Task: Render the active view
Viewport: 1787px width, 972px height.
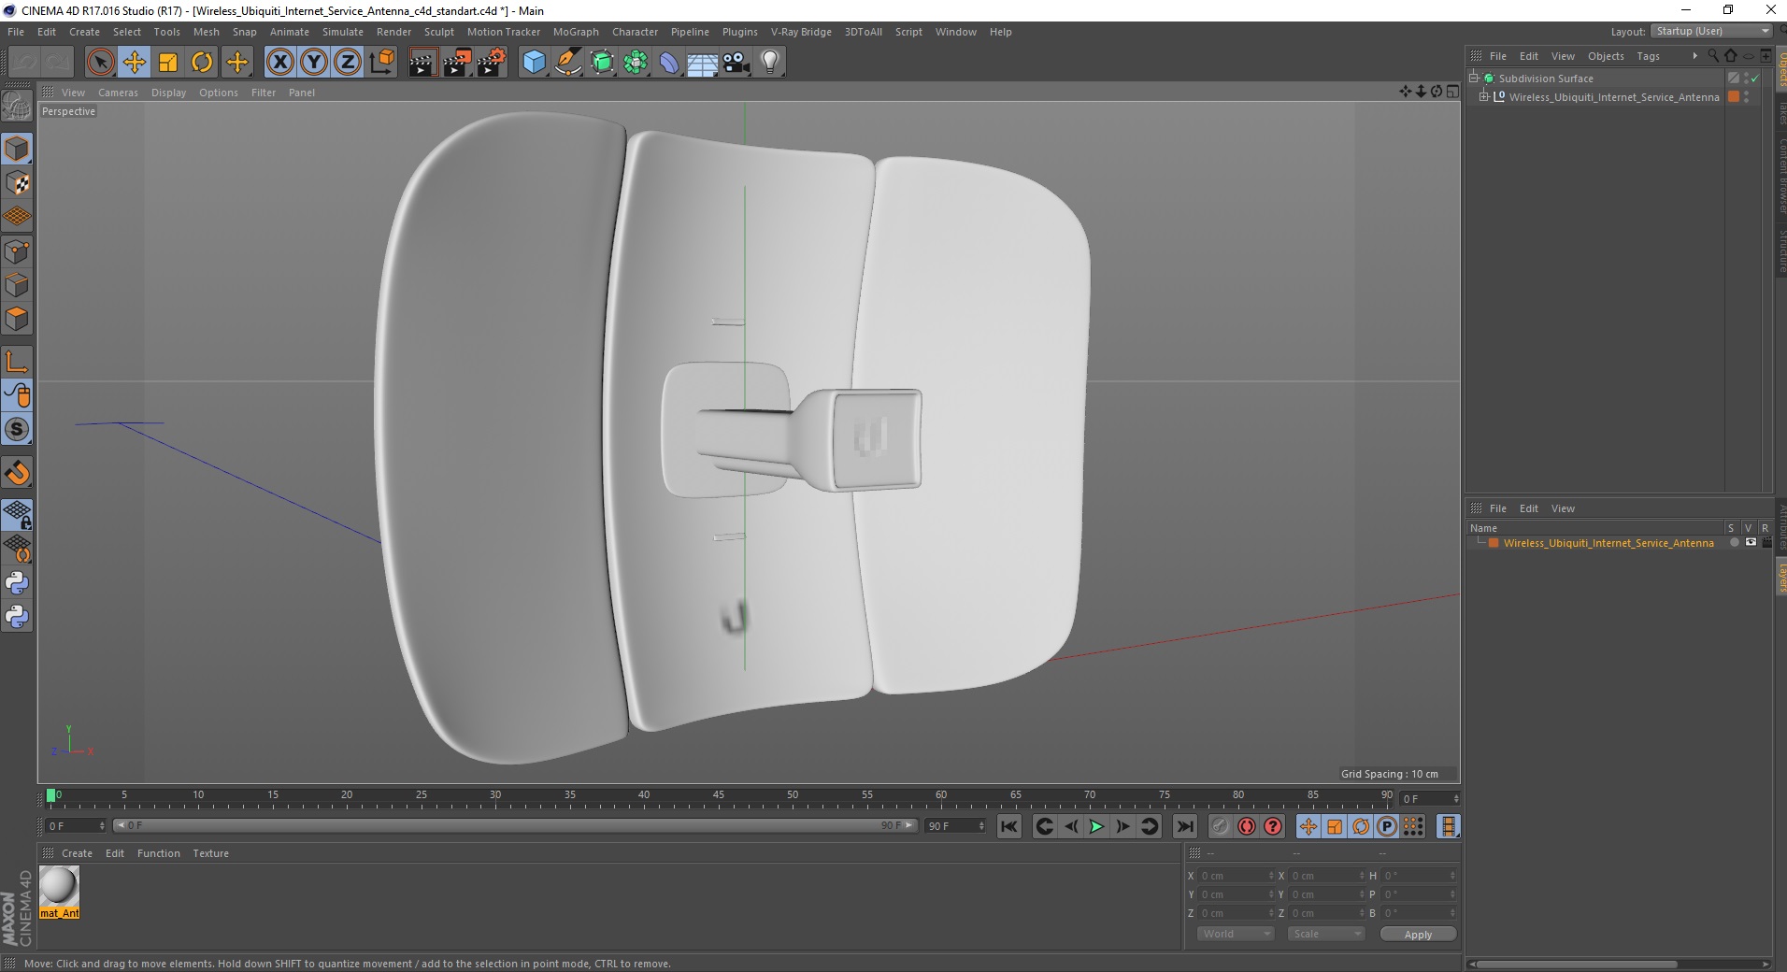Action: (422, 63)
